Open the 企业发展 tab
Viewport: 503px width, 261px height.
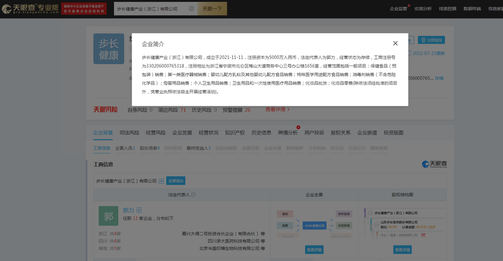pos(182,133)
